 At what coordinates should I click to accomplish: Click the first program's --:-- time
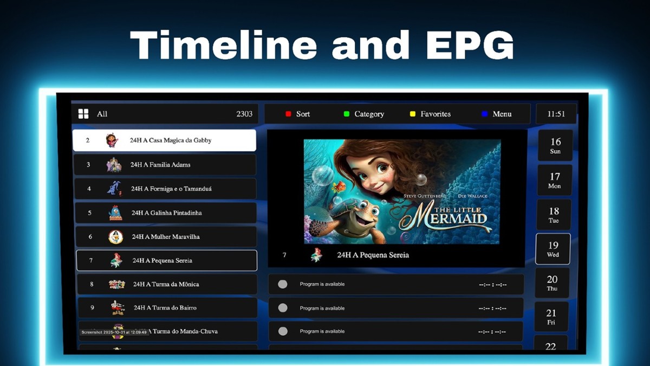point(492,285)
